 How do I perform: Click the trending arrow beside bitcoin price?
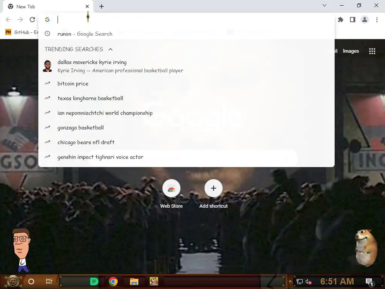coord(47,84)
